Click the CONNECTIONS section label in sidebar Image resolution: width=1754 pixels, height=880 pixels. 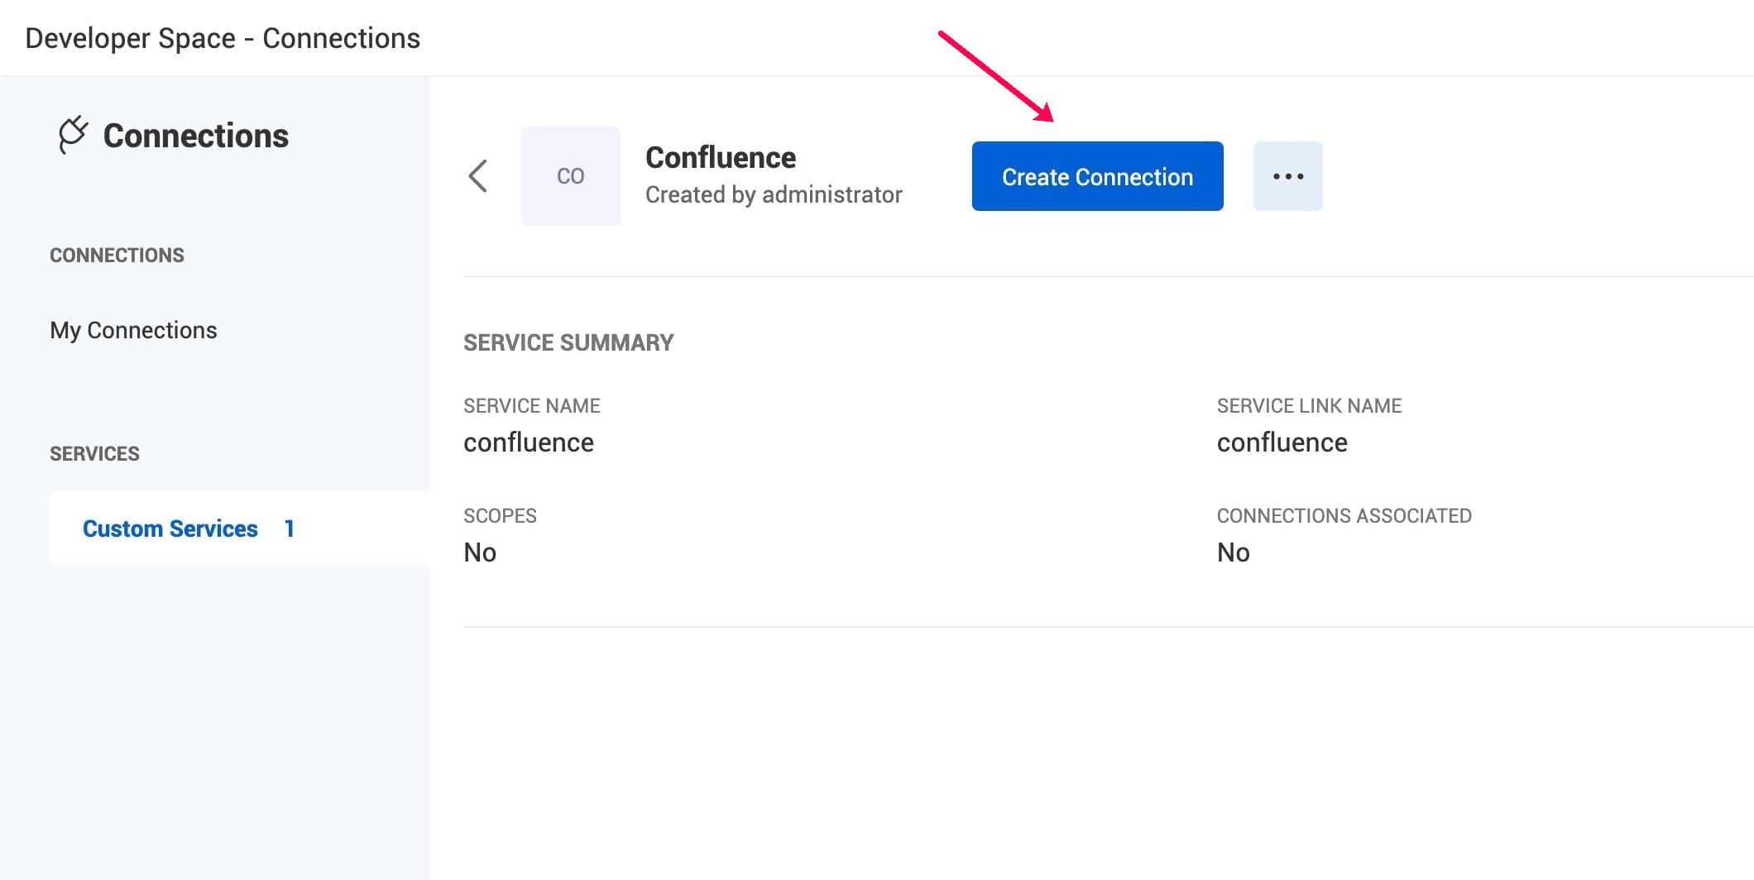(117, 256)
